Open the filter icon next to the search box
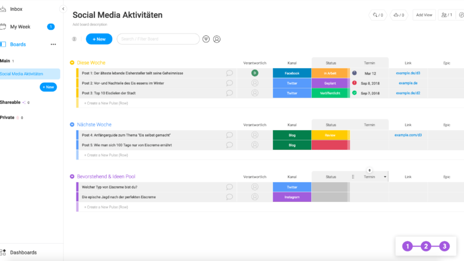 [206, 39]
